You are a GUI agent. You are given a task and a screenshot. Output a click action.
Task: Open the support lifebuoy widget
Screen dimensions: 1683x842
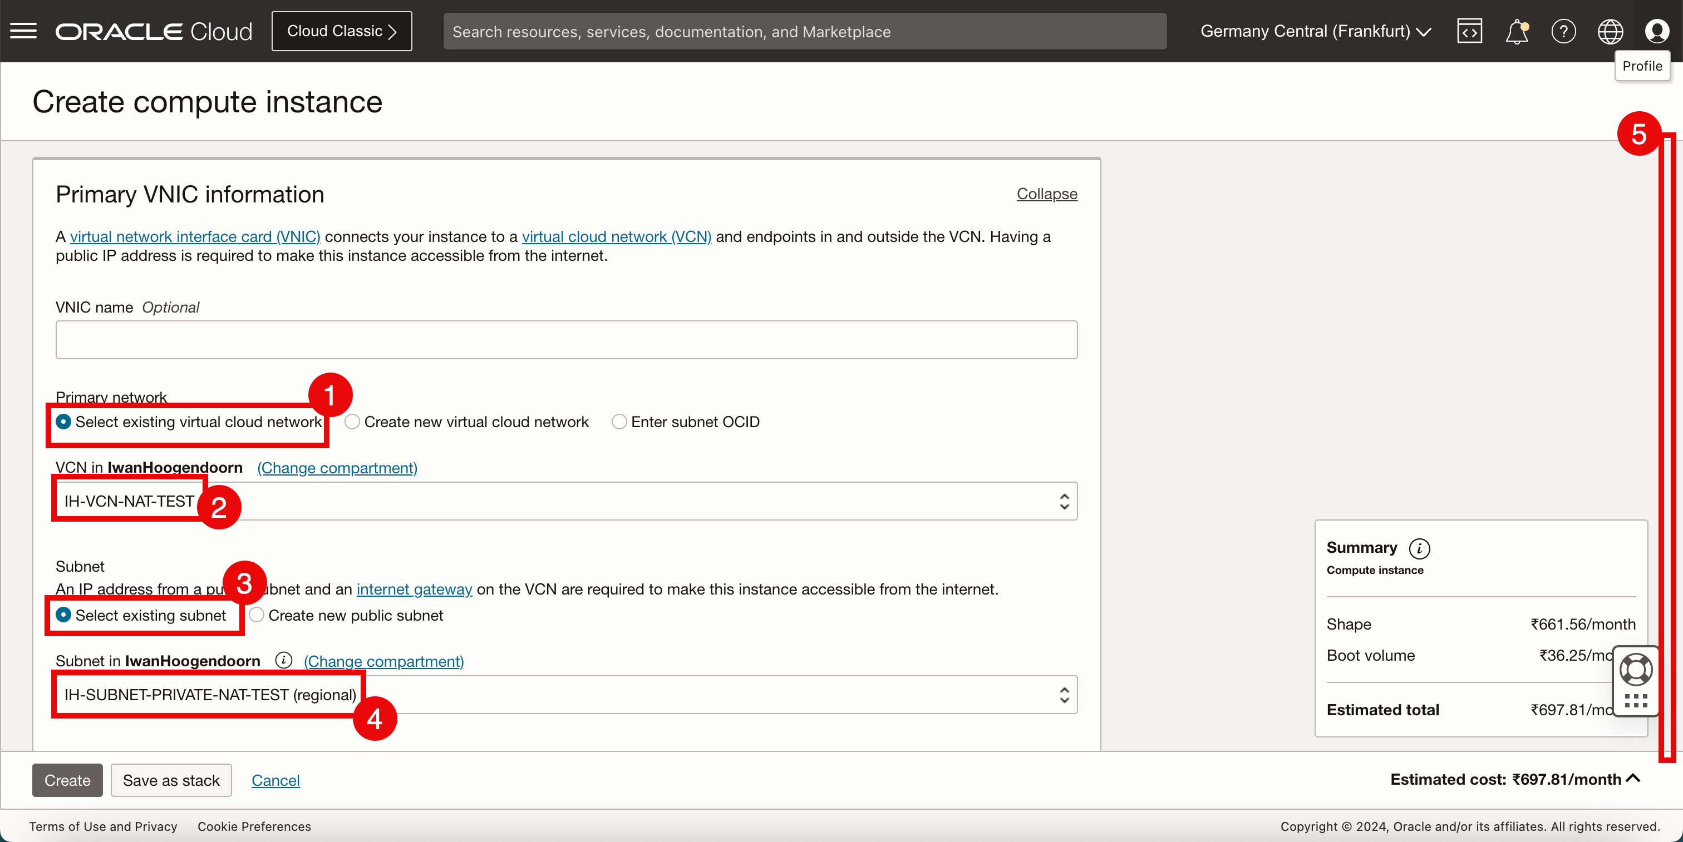pos(1636,670)
